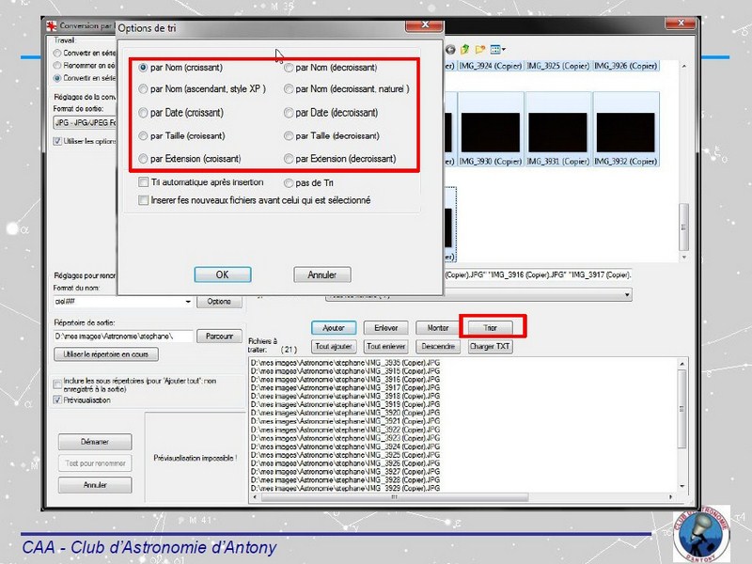Select 'par Taille (decroissant)' radio button
Screen dimensions: 752x564
pos(289,136)
